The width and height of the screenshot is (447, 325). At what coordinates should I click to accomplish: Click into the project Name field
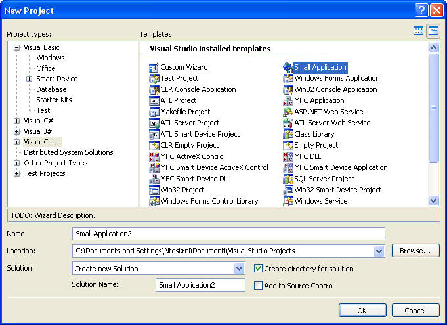coord(228,234)
